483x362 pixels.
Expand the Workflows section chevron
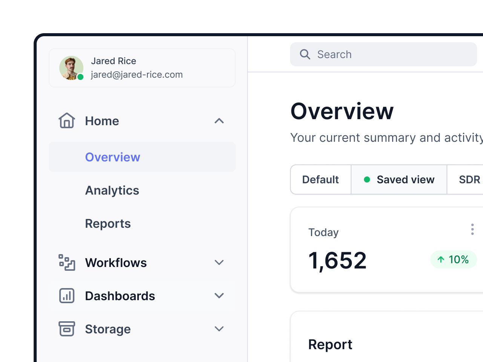(219, 262)
